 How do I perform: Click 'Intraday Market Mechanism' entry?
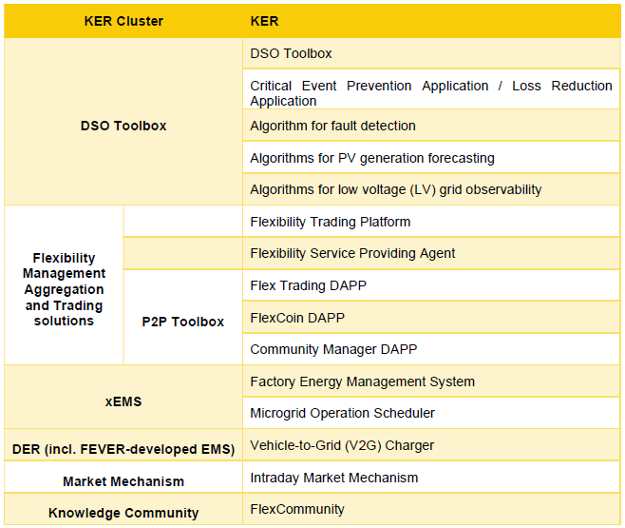click(x=431, y=478)
